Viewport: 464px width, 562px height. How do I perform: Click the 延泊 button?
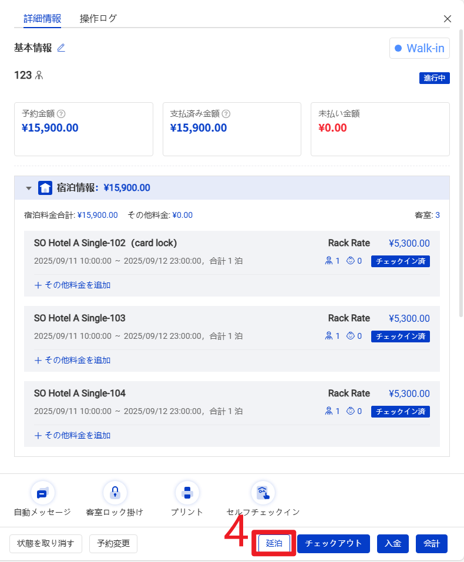pyautogui.click(x=274, y=543)
